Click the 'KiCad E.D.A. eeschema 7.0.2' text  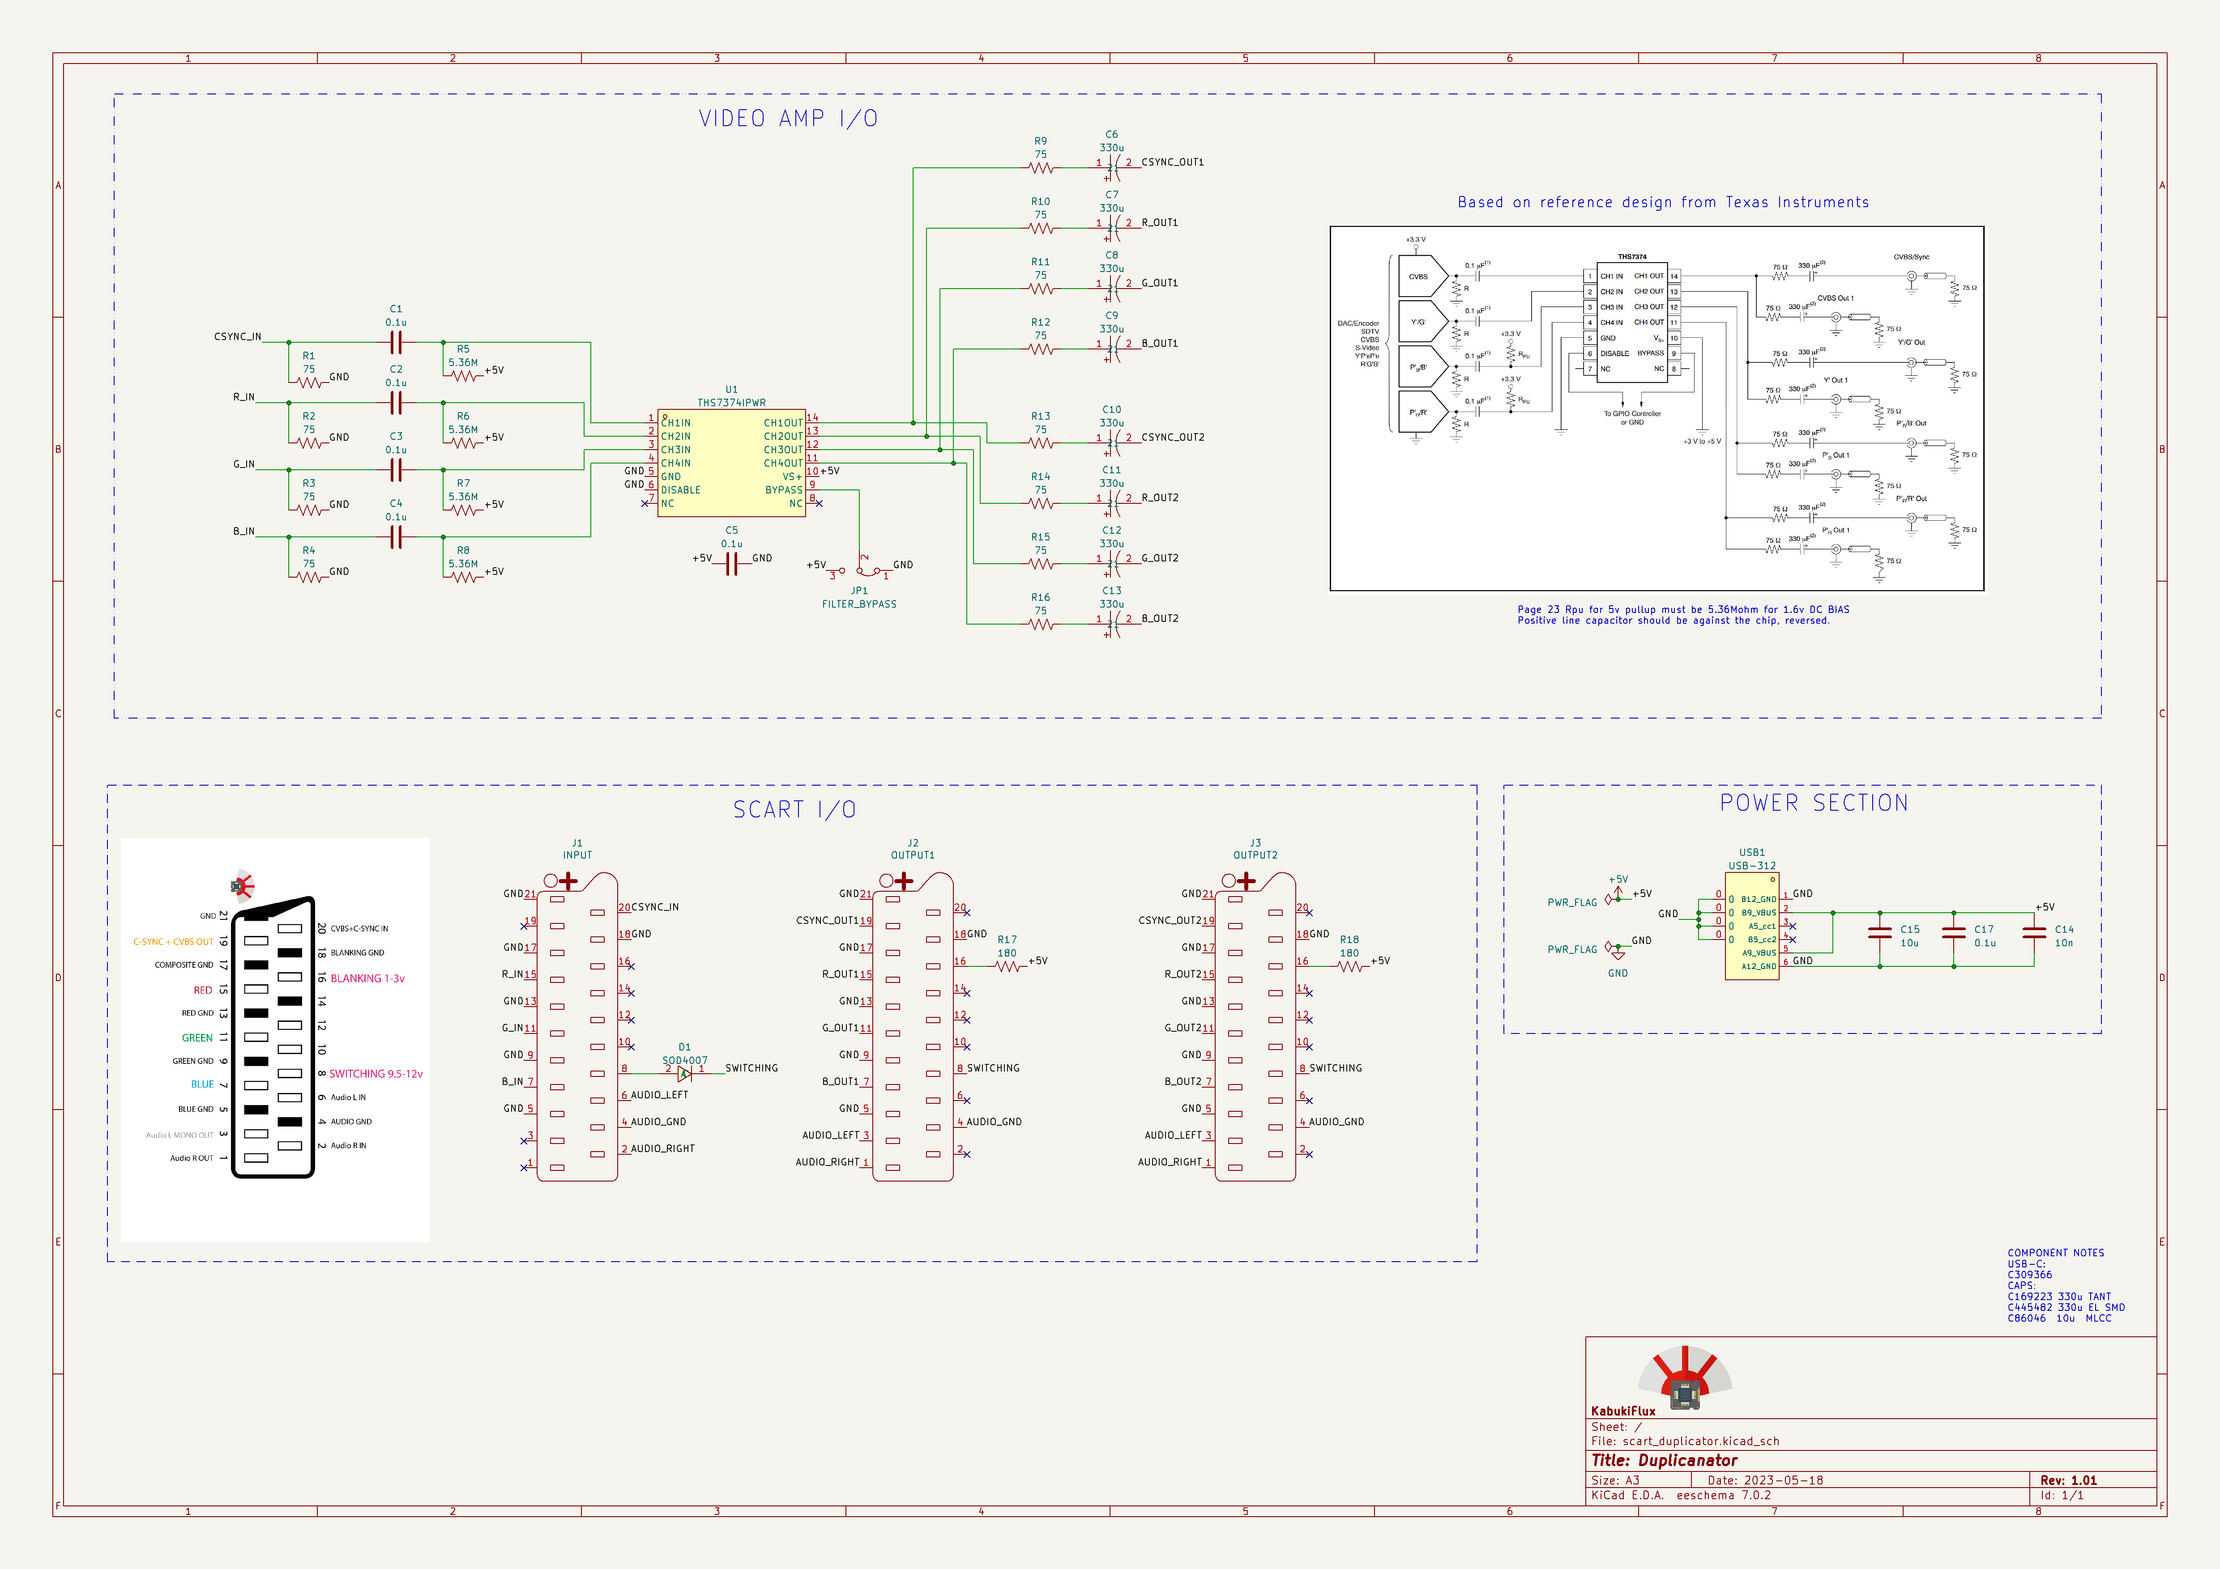(1681, 1496)
